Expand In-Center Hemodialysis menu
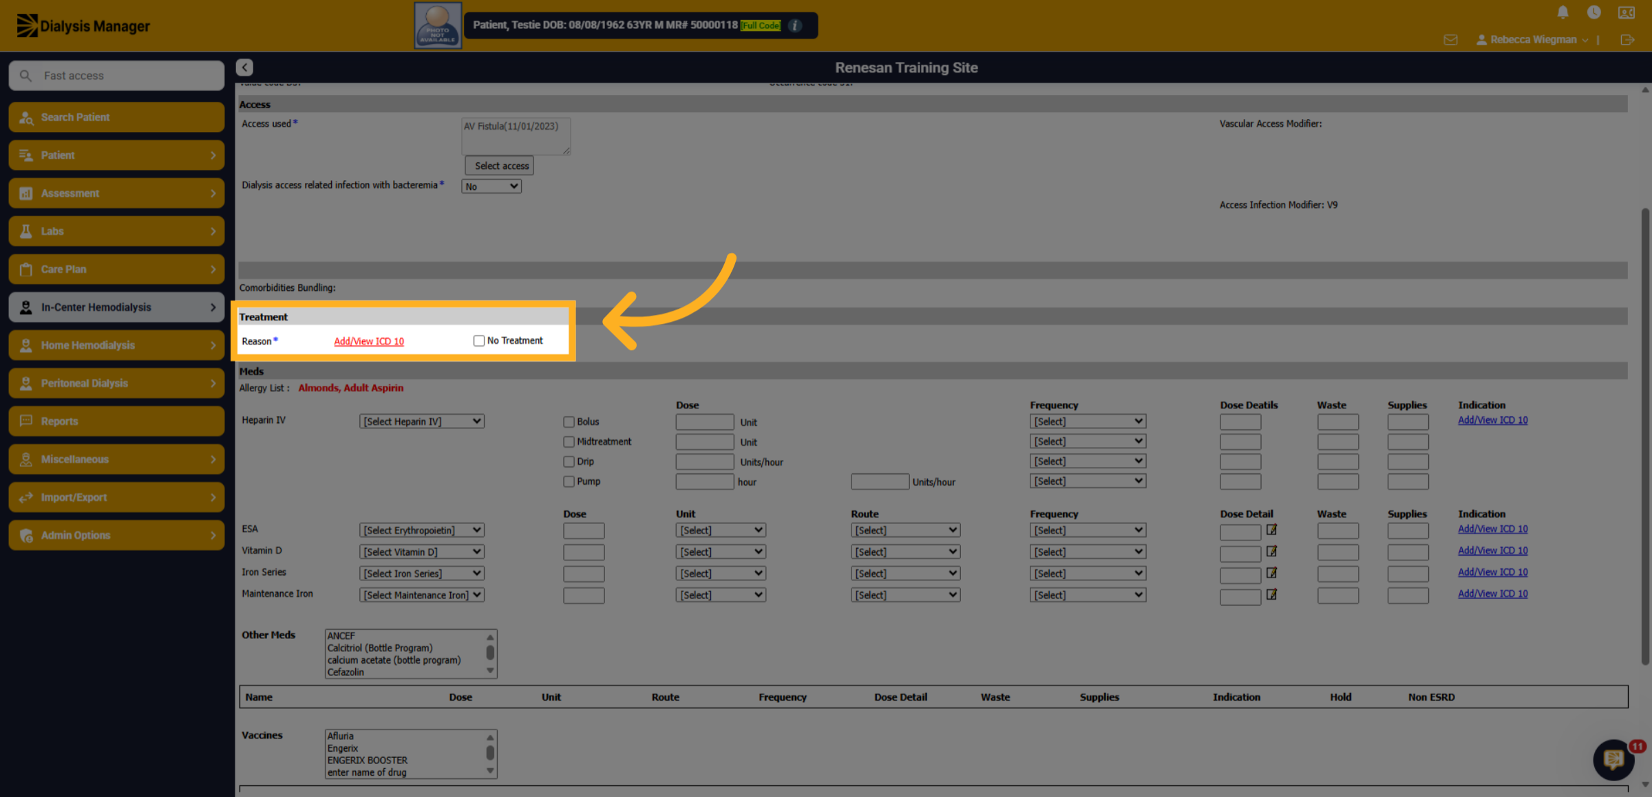 click(116, 307)
